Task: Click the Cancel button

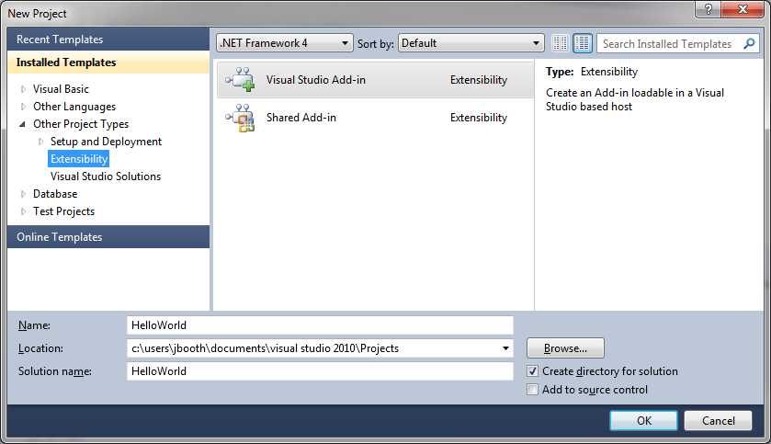Action: pos(718,421)
